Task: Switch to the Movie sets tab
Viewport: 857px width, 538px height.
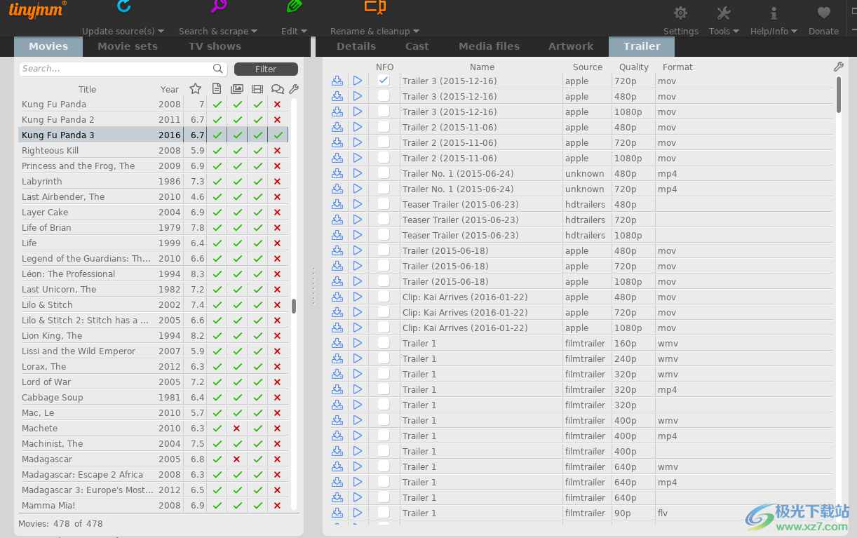Action: click(128, 46)
